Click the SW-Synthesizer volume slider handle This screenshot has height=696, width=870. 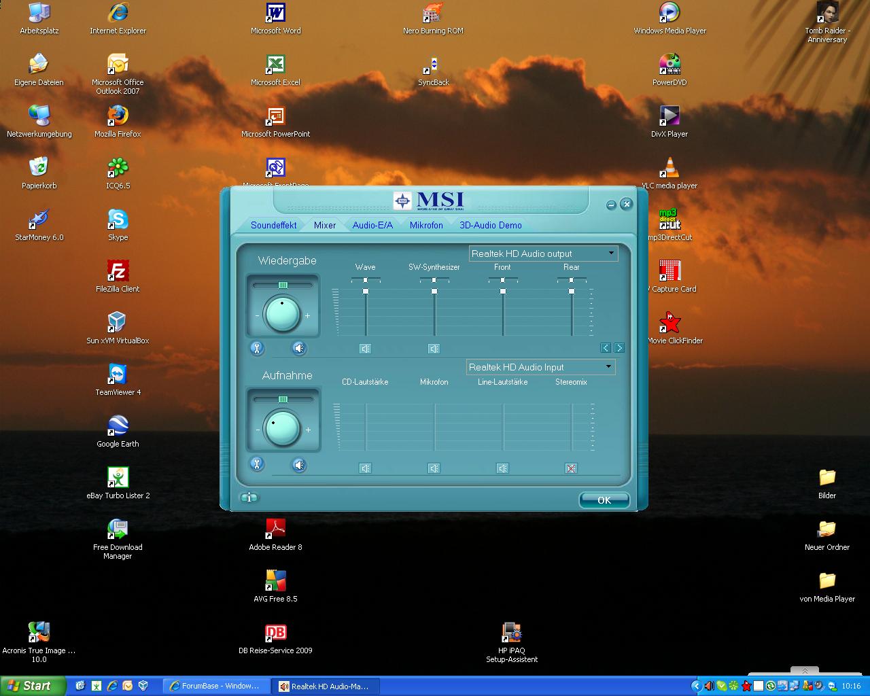coord(434,292)
